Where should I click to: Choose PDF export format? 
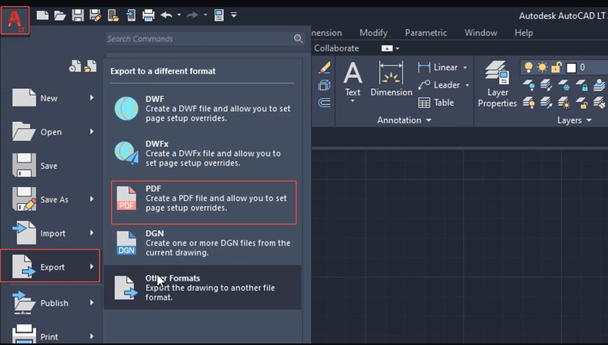[x=203, y=202]
